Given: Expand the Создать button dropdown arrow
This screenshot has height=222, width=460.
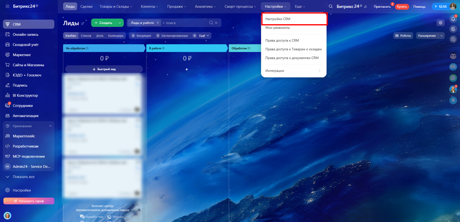Looking at the screenshot, I should [x=120, y=23].
